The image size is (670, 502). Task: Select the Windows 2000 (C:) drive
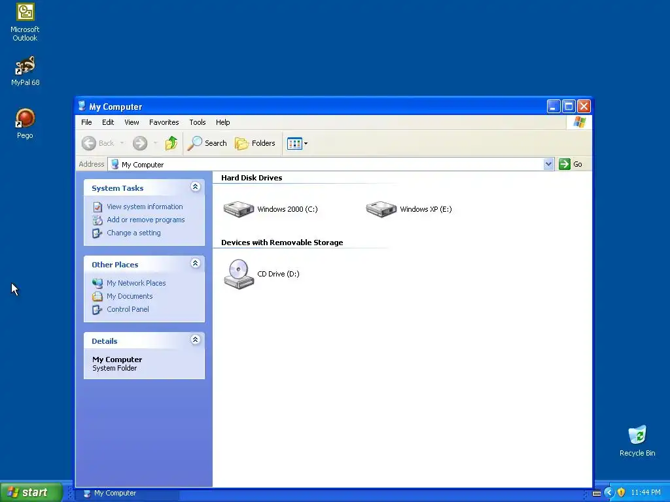click(x=270, y=209)
